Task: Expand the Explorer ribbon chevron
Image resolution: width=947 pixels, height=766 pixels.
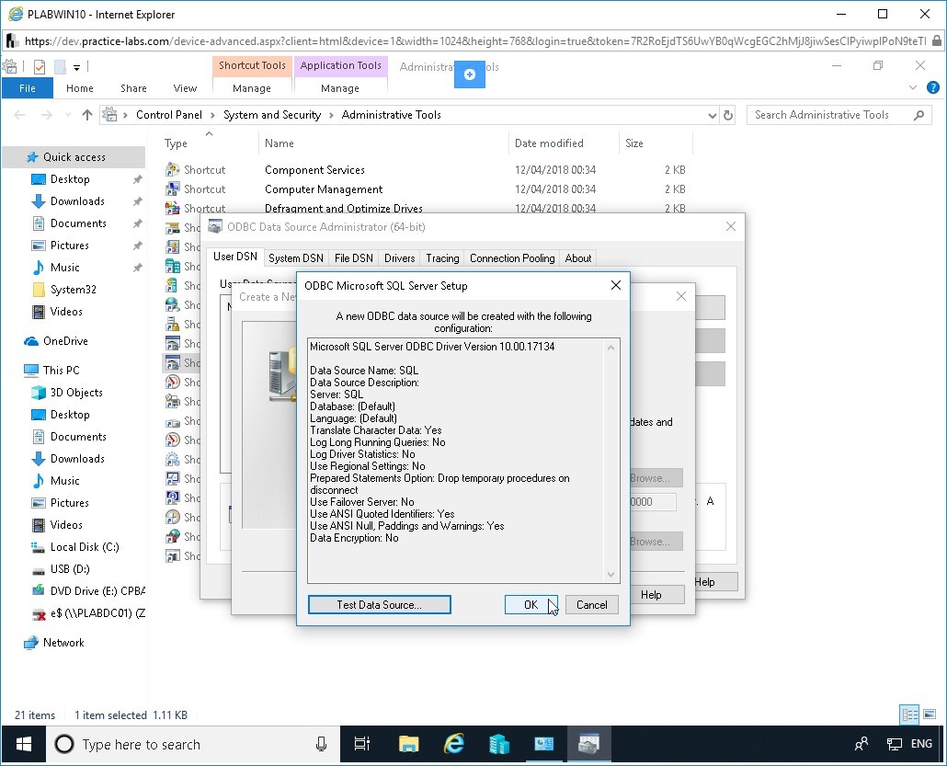Action: tap(913, 87)
